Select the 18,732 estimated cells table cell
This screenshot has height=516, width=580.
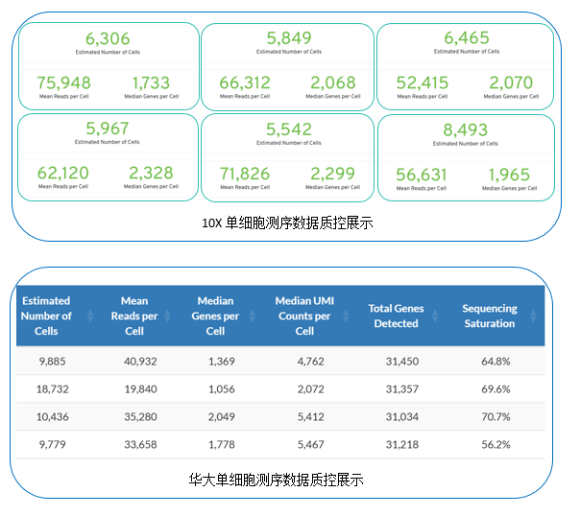pos(46,389)
